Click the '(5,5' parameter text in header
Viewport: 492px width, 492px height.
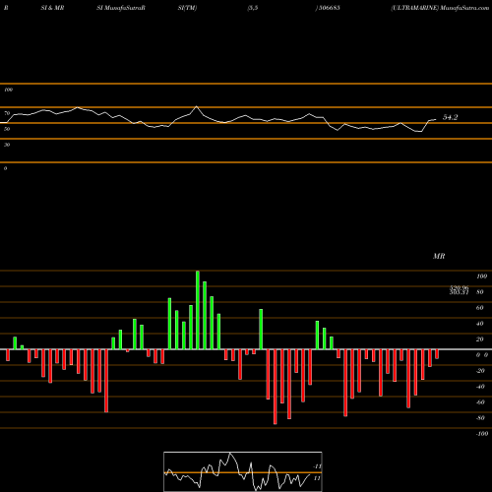253,8
